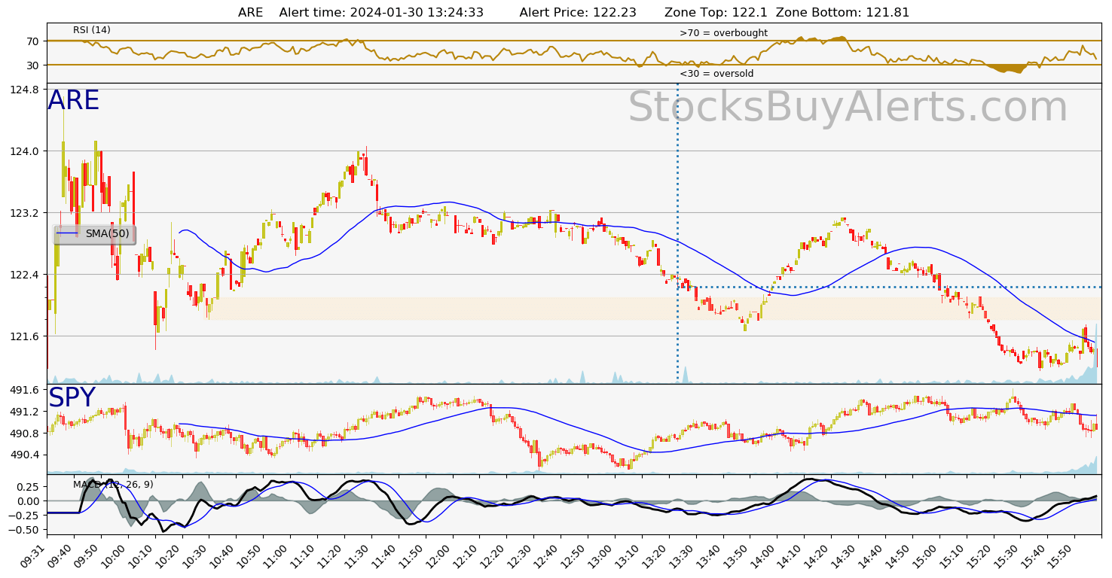Click the 123.2 price axis label
The image size is (1112, 578).
[x=26, y=213]
